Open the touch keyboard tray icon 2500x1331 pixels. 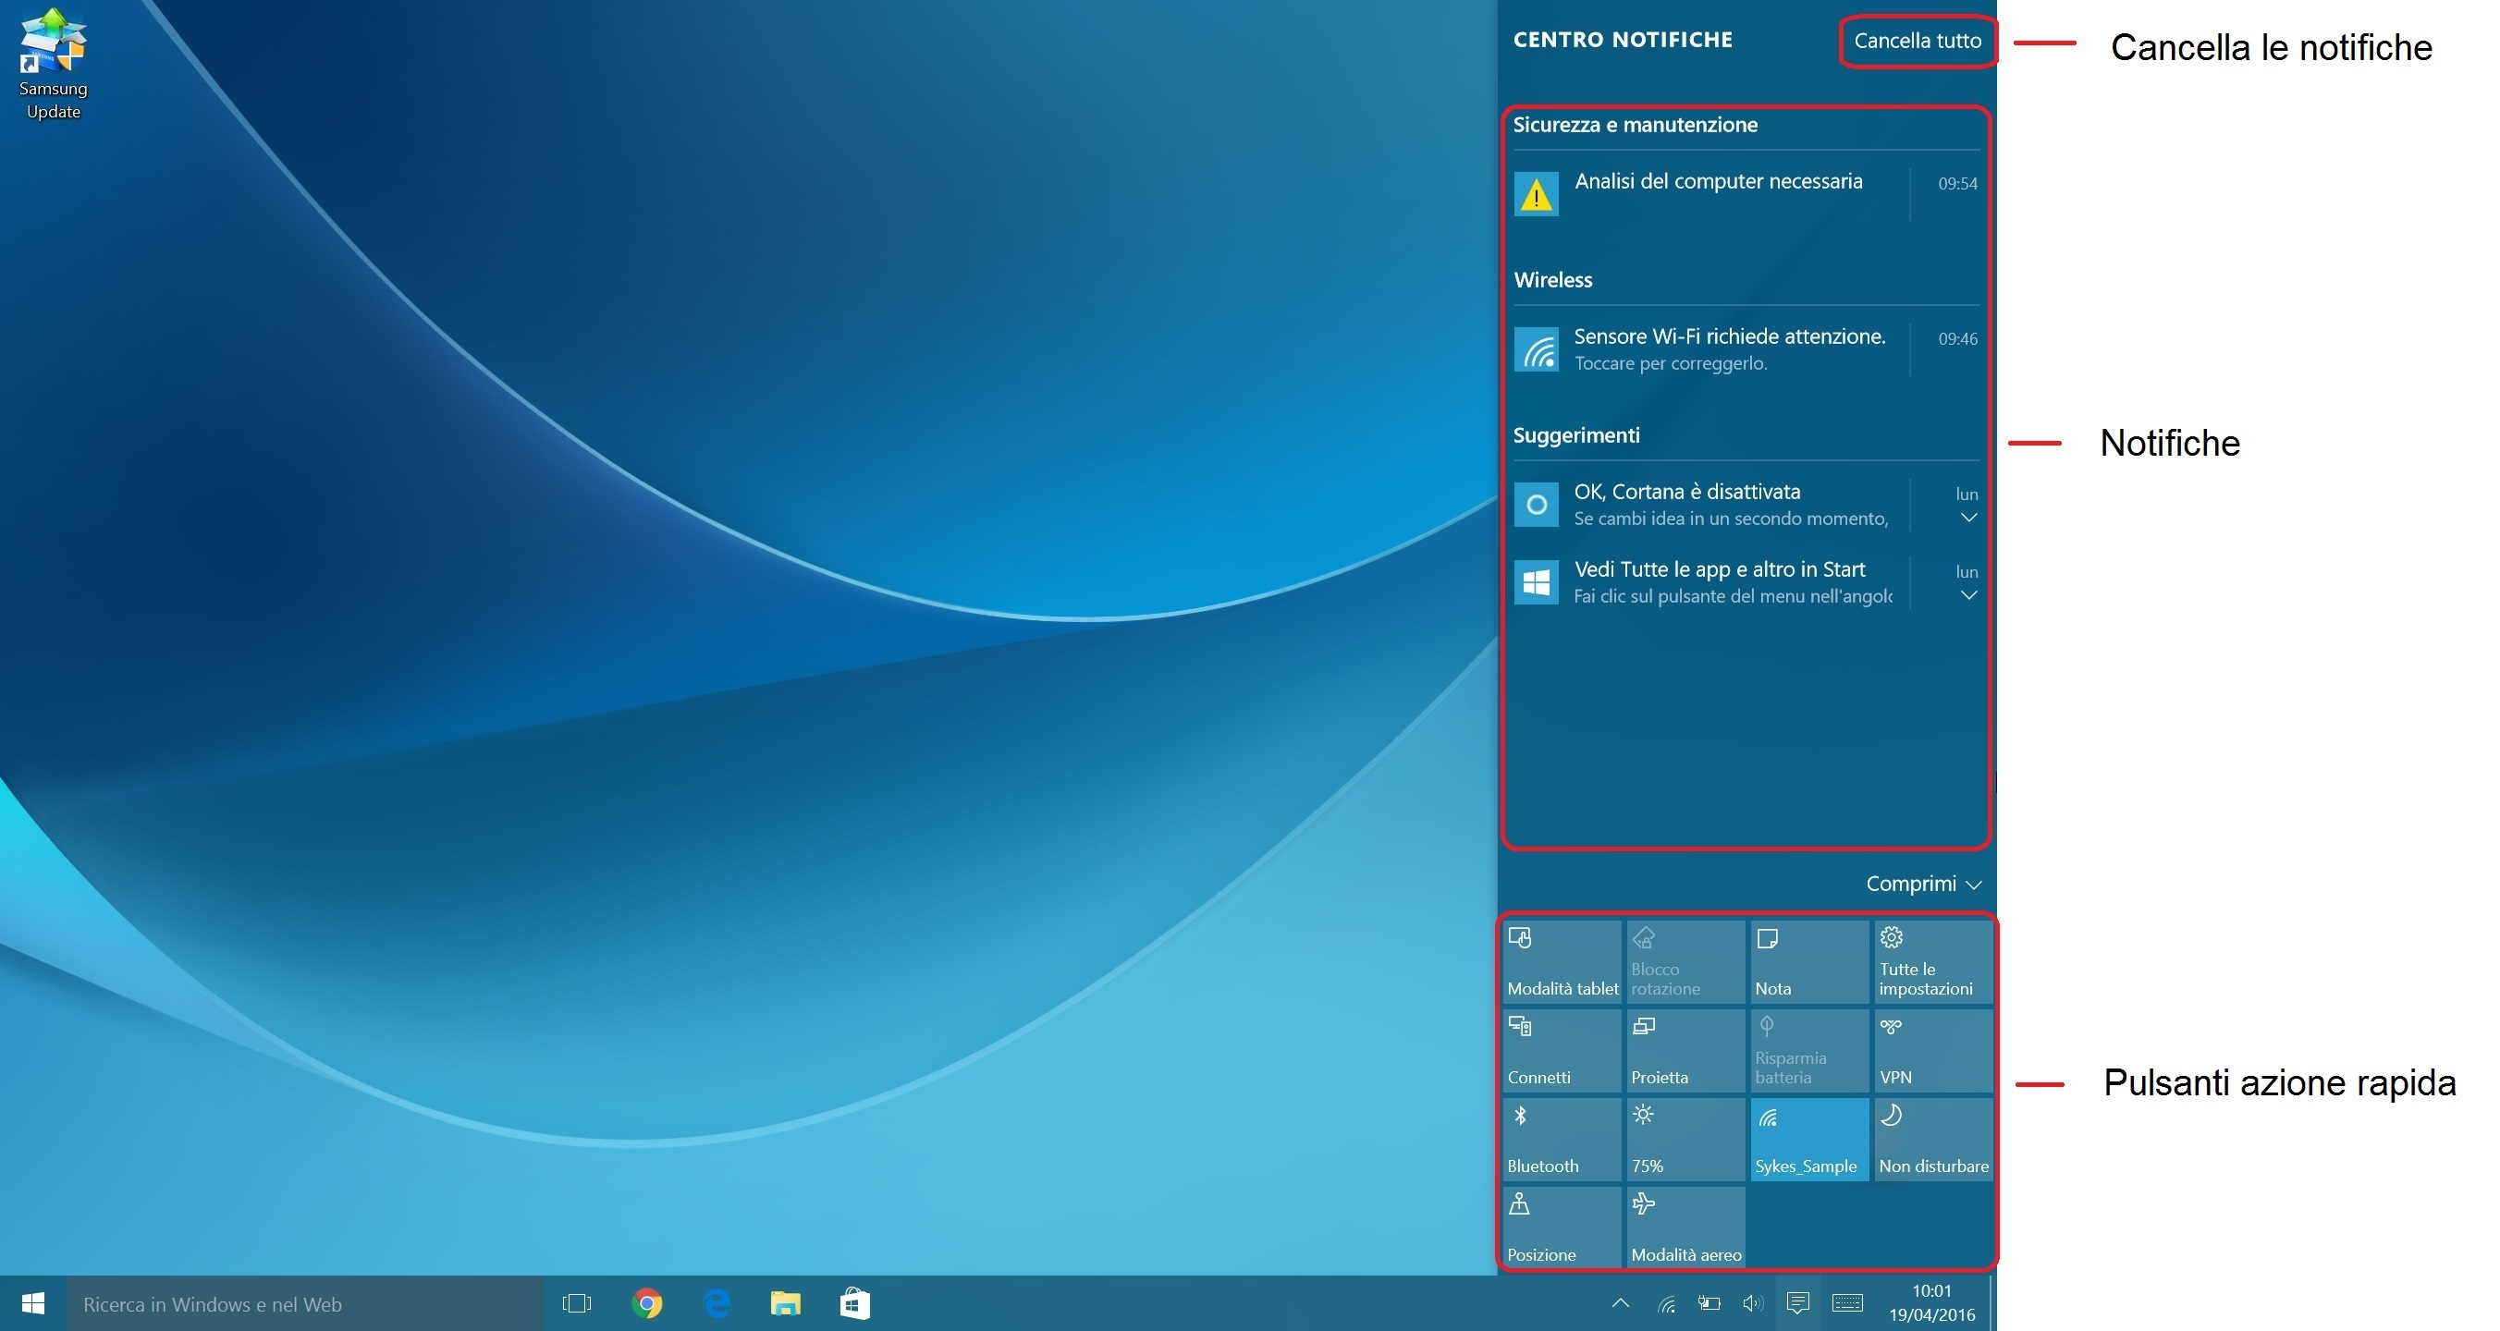[x=1847, y=1304]
